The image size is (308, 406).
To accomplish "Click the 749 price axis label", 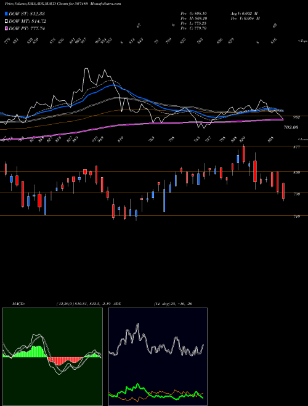I will (x=296, y=217).
